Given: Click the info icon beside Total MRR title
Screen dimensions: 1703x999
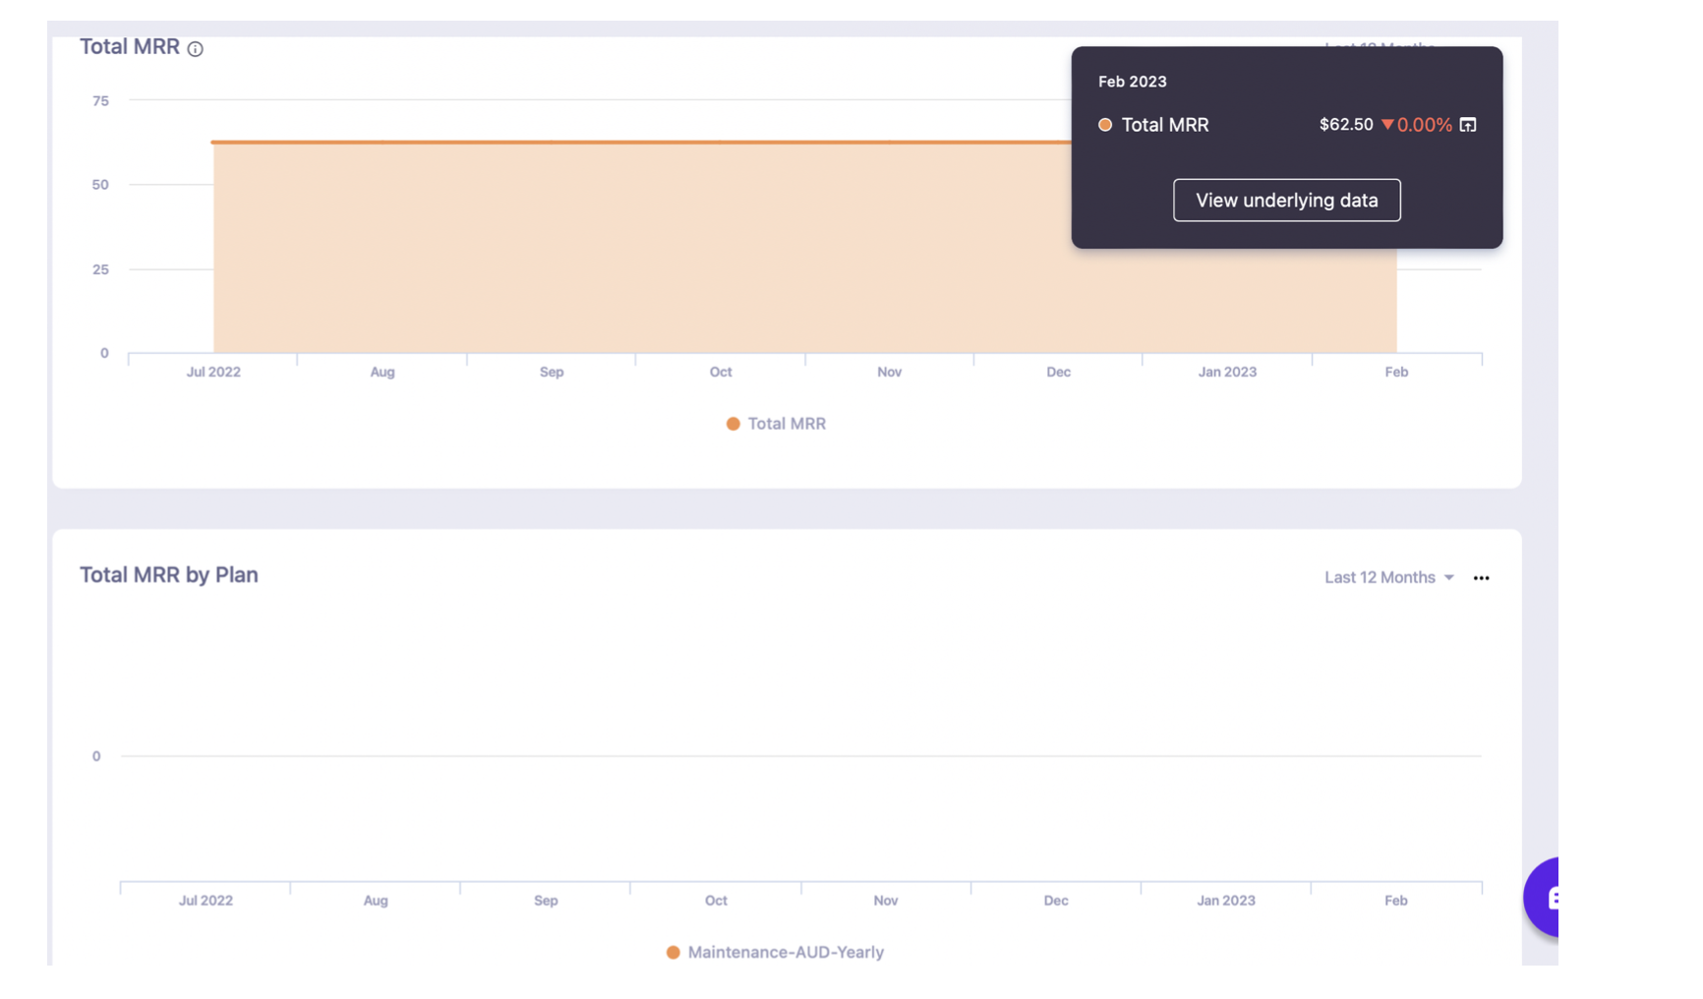Looking at the screenshot, I should pos(195,49).
